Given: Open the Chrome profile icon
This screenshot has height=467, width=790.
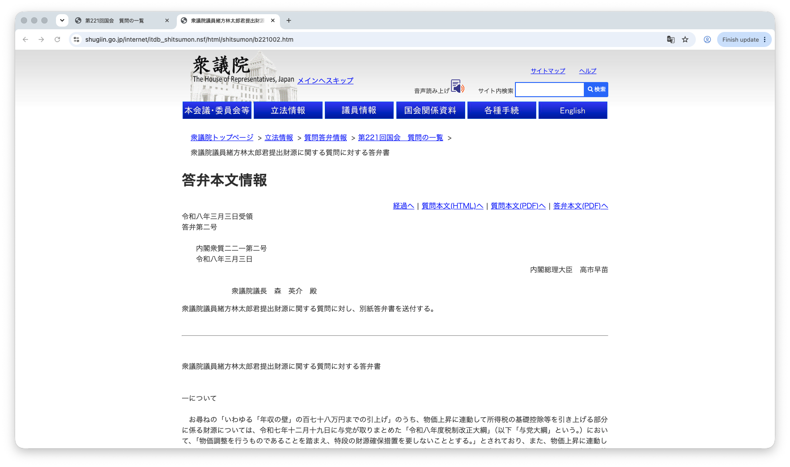Looking at the screenshot, I should tap(707, 39).
